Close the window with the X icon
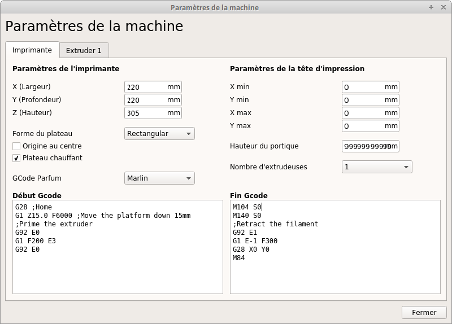The width and height of the screenshot is (452, 324). click(444, 7)
